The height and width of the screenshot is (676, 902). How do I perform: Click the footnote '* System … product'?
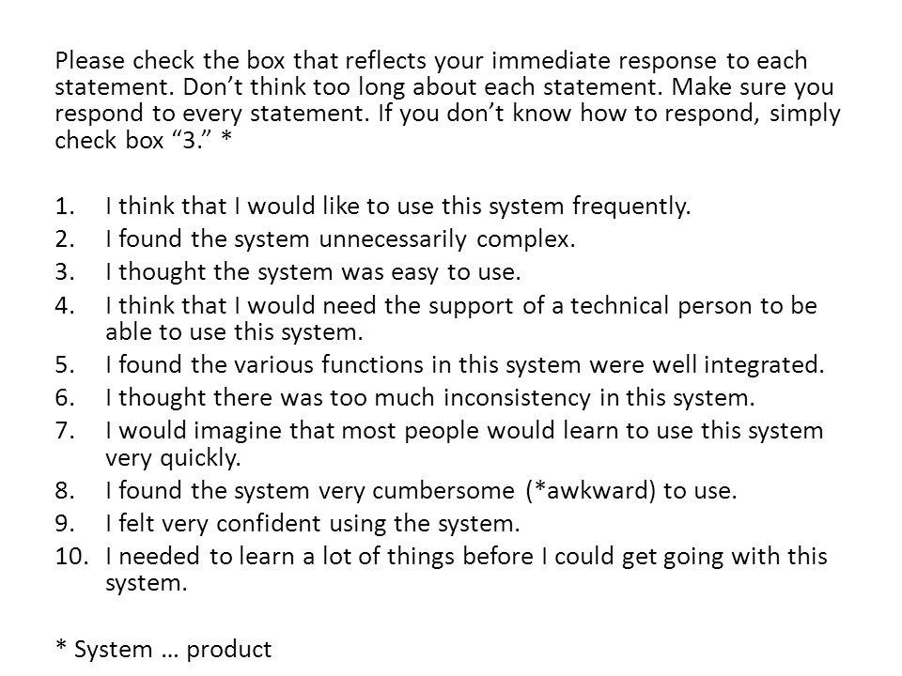163,650
